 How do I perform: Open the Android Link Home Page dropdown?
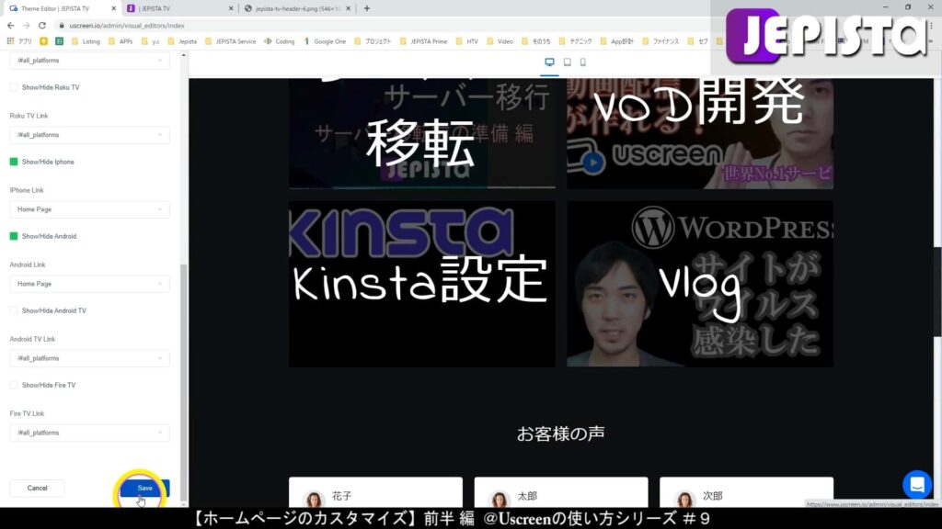click(89, 283)
